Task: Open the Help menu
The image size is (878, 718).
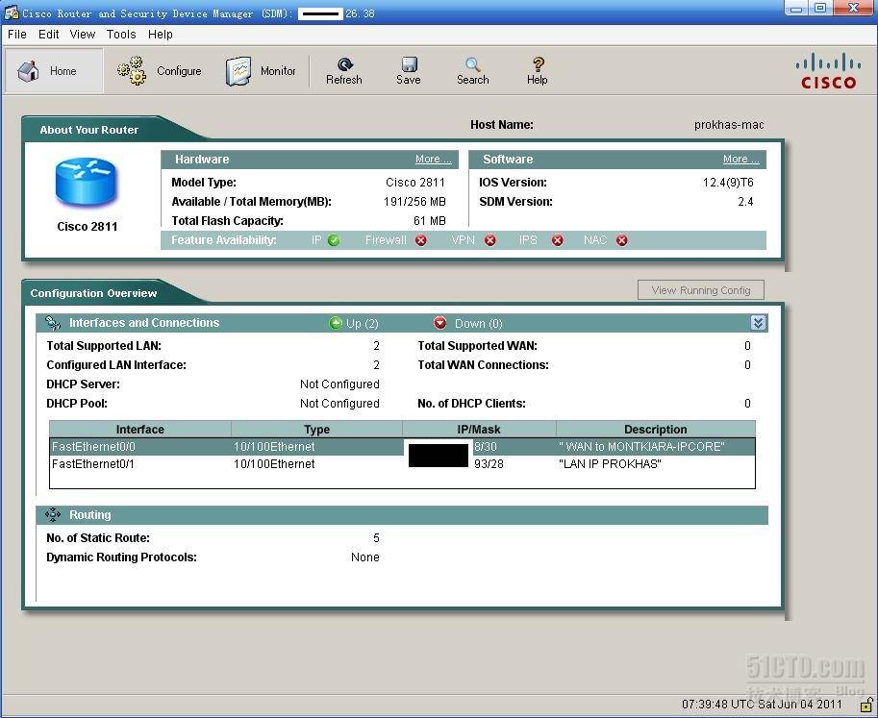Action: click(x=161, y=35)
